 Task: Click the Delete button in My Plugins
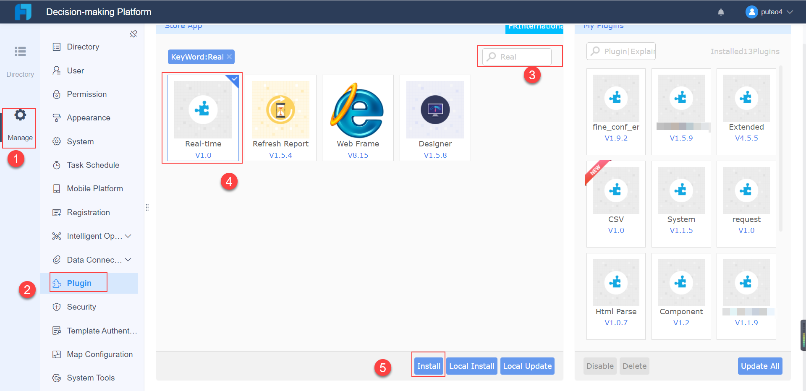tap(634, 366)
